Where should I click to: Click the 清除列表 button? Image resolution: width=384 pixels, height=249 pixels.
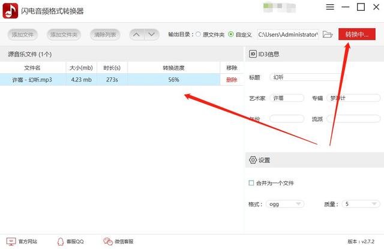coord(105,35)
